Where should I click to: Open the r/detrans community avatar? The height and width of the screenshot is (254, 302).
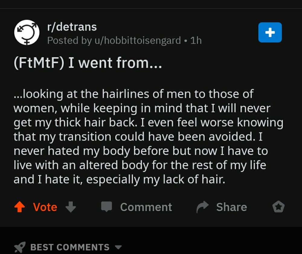(x=27, y=33)
